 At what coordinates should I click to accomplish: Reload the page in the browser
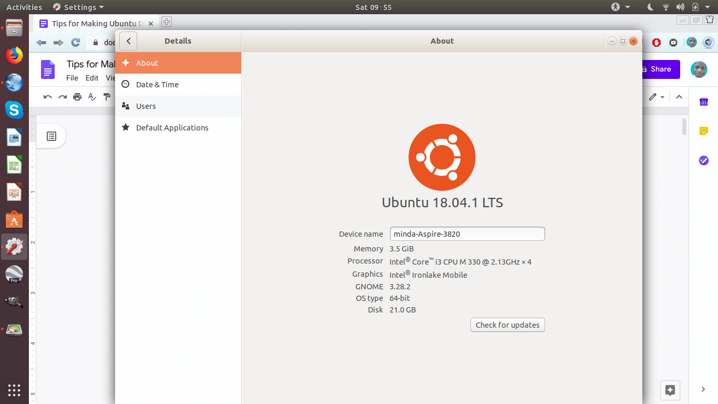[76, 43]
